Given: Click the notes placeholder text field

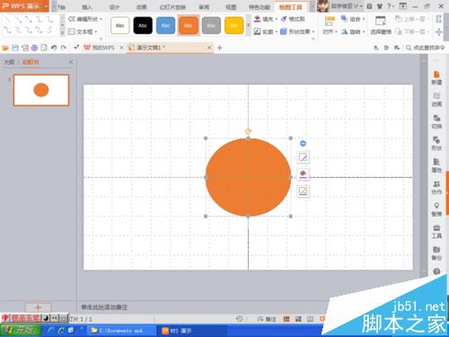Looking at the screenshot, I should 104,307.
